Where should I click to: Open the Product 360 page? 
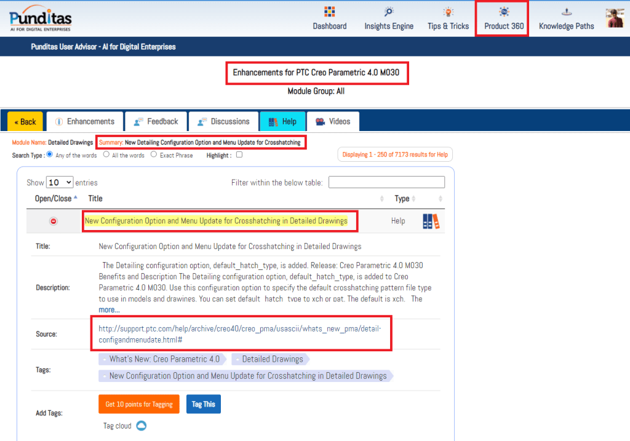click(503, 19)
